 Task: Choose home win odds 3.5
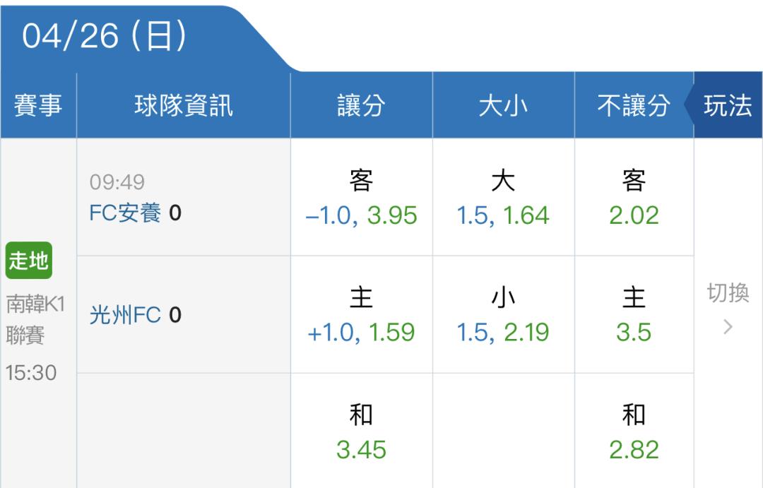point(634,316)
